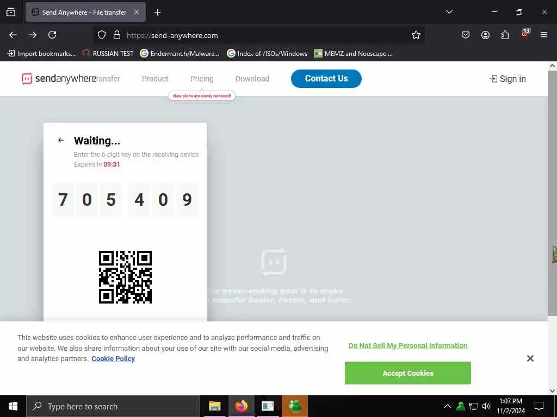Click the site security padlock icon

click(x=116, y=35)
